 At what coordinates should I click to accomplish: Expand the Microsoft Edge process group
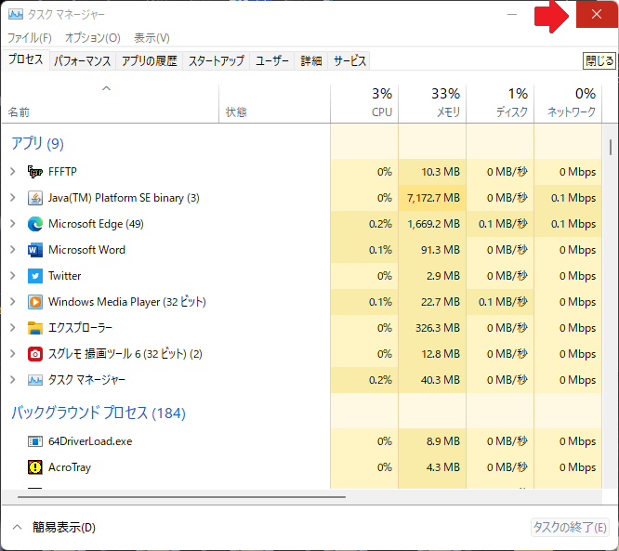[13, 224]
